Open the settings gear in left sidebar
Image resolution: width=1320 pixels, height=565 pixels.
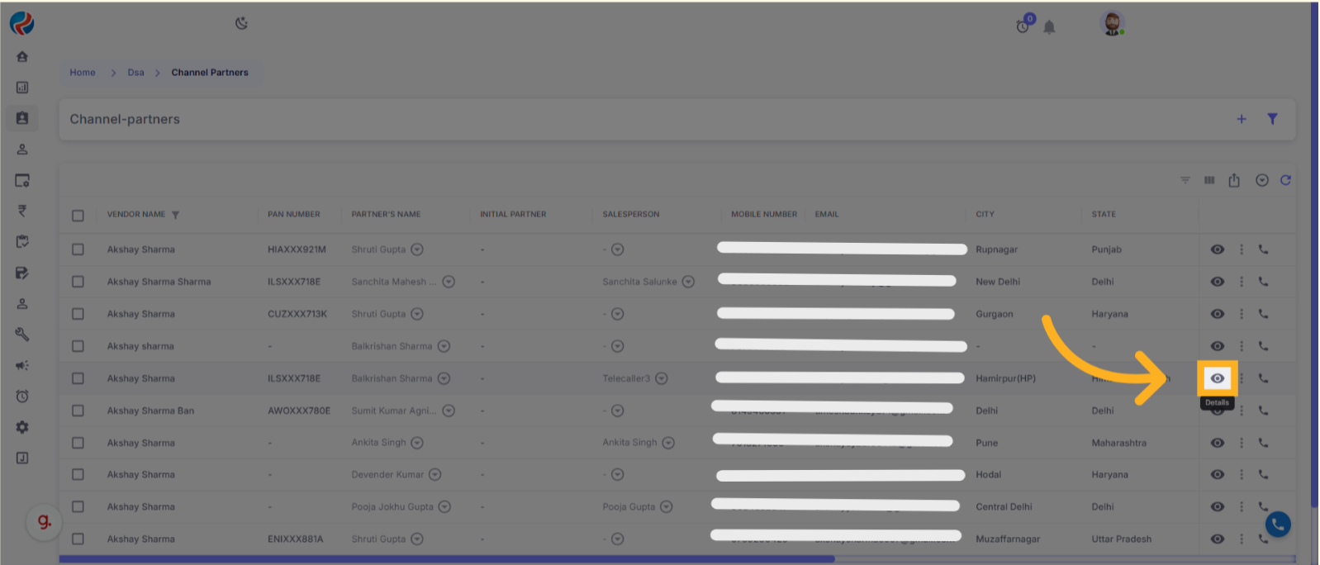click(x=22, y=427)
